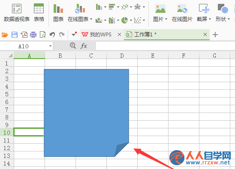The width and height of the screenshot is (235, 169).
Task: Select row 1 header
Action: pyautogui.click(x=7, y=63)
